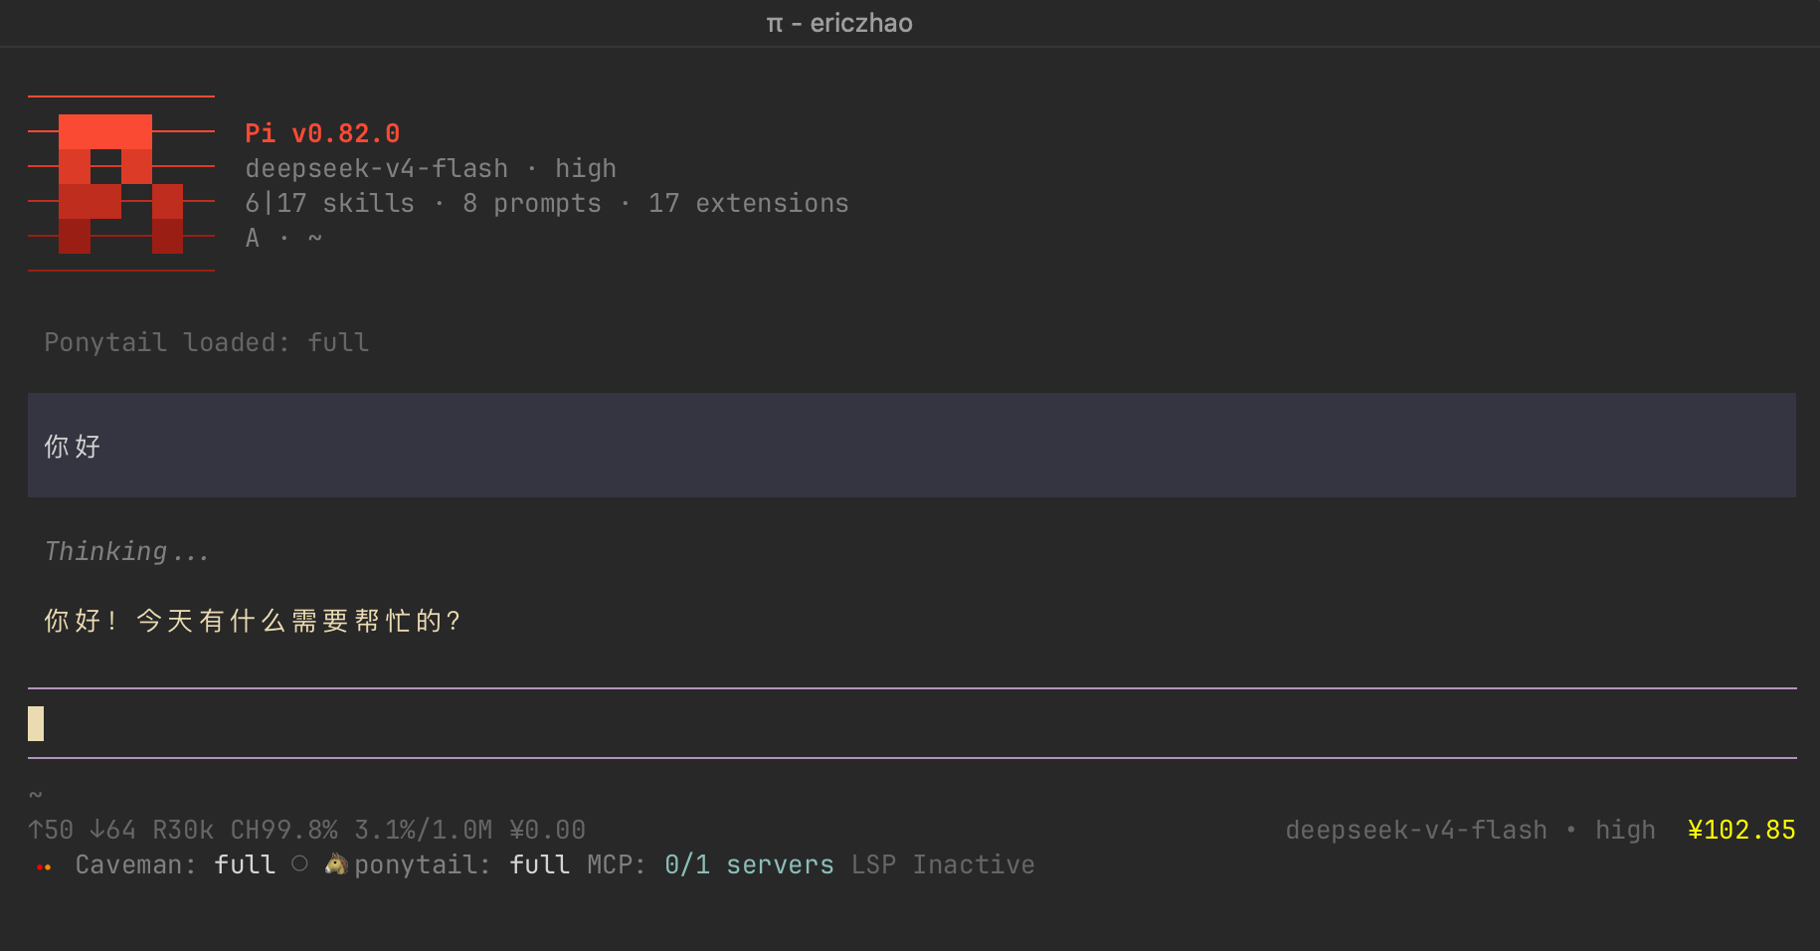Click the hollow circle after Caveman full
1820x951 pixels.
(299, 863)
